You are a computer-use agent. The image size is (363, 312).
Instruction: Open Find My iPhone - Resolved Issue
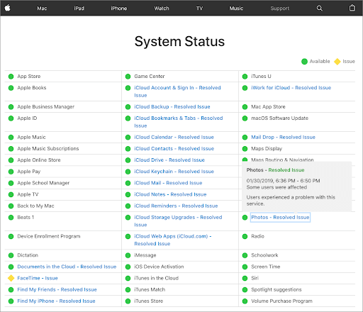[x=56, y=301]
